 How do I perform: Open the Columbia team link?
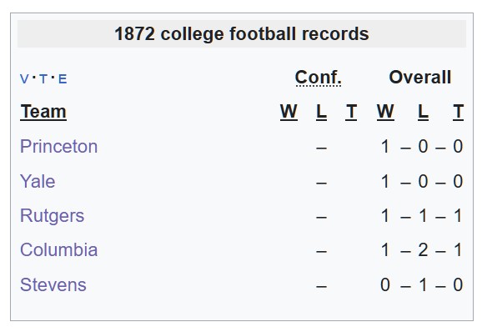58,250
